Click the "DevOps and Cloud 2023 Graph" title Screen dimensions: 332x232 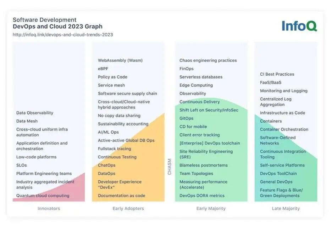coord(57,27)
